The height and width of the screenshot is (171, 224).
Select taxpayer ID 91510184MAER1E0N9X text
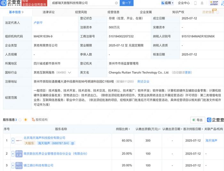198,36
